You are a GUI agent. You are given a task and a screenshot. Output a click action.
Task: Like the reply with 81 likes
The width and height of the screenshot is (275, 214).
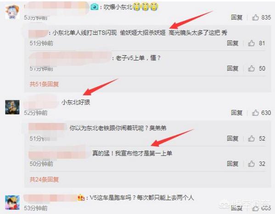tap(251, 43)
